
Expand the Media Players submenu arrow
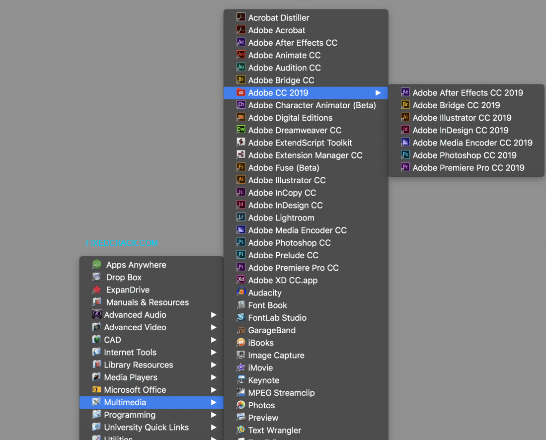(214, 377)
